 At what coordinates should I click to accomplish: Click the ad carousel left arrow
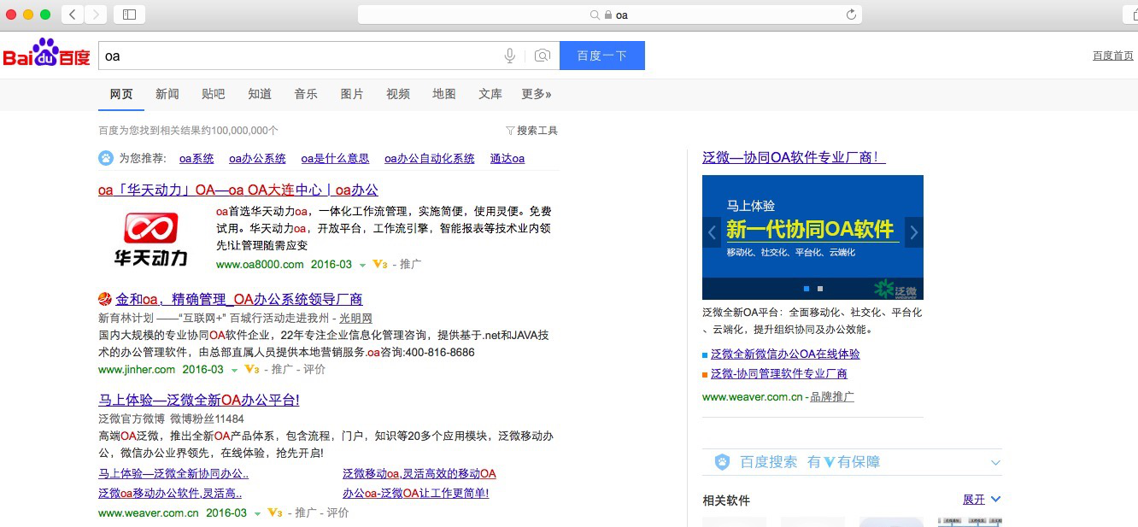pos(712,232)
